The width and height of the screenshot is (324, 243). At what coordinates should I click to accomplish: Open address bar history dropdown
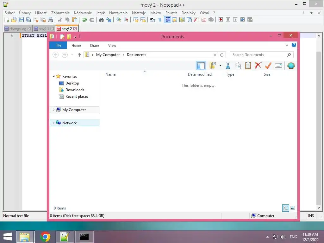215,55
